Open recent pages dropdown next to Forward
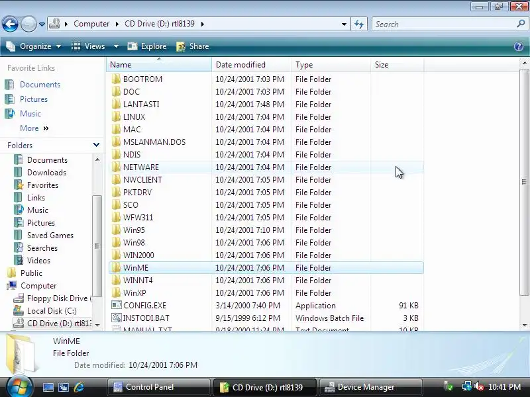Viewport: 530px width, 397px height. [42, 24]
